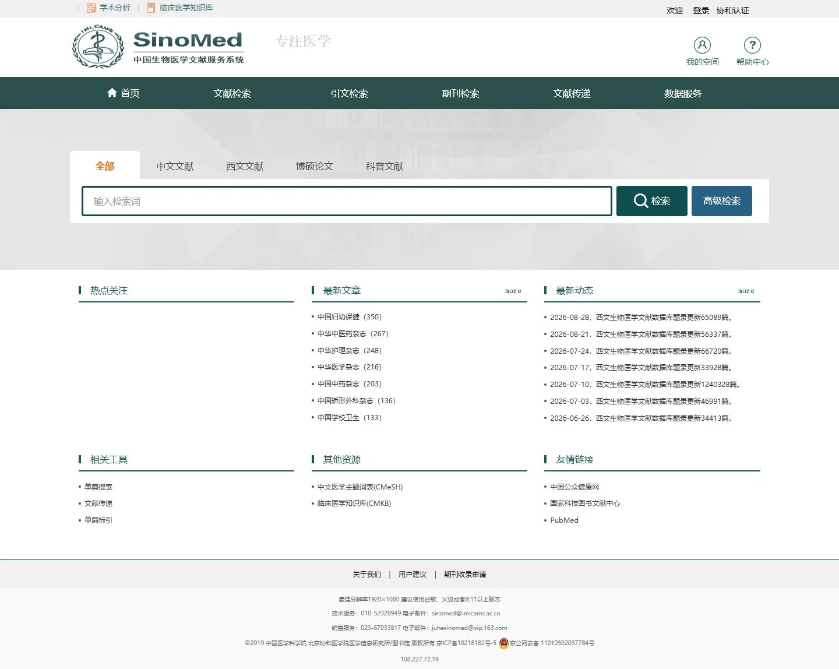Open 单篇标引 tool link
This screenshot has width=839, height=669.
coord(98,520)
